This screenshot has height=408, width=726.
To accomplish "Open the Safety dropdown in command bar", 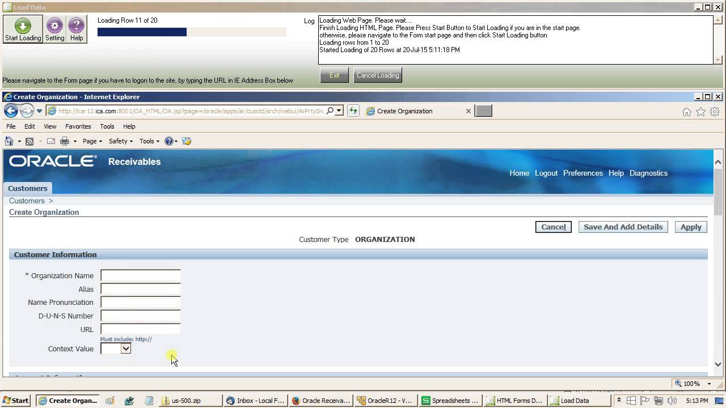I will (120, 141).
